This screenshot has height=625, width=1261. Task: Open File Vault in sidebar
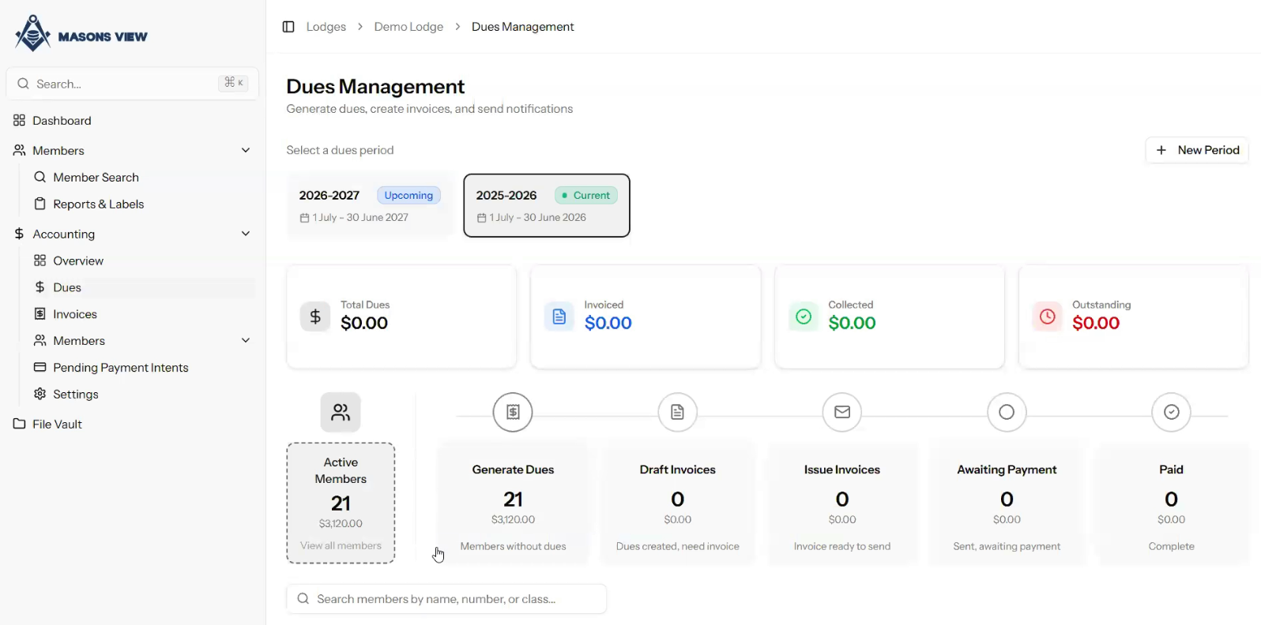pyautogui.click(x=57, y=425)
